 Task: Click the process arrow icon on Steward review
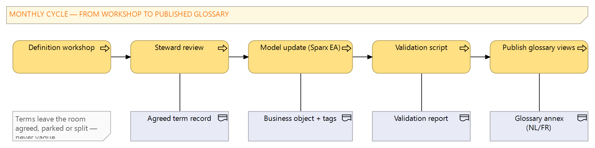(223, 48)
